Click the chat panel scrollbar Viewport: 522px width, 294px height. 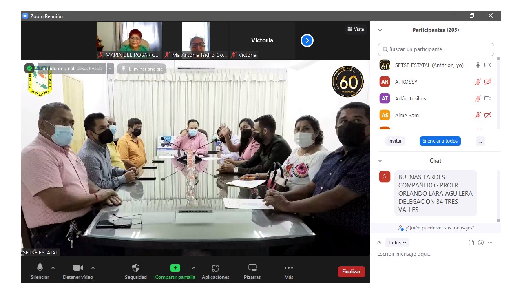coord(498,196)
